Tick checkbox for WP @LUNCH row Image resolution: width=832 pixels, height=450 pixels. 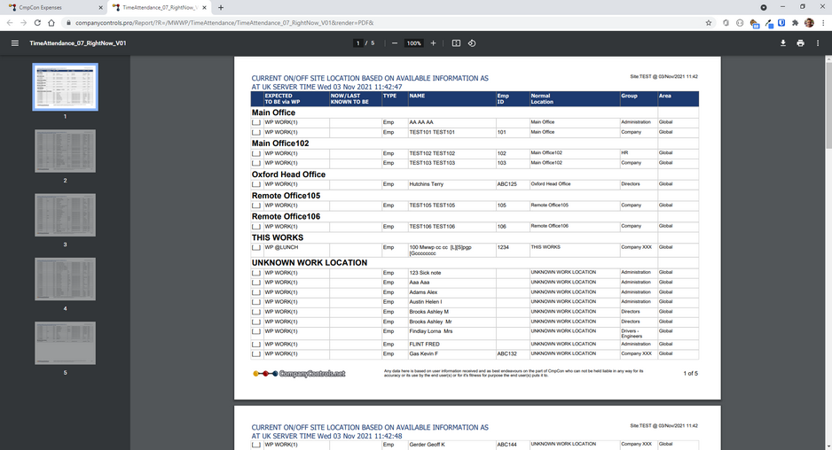click(x=256, y=247)
